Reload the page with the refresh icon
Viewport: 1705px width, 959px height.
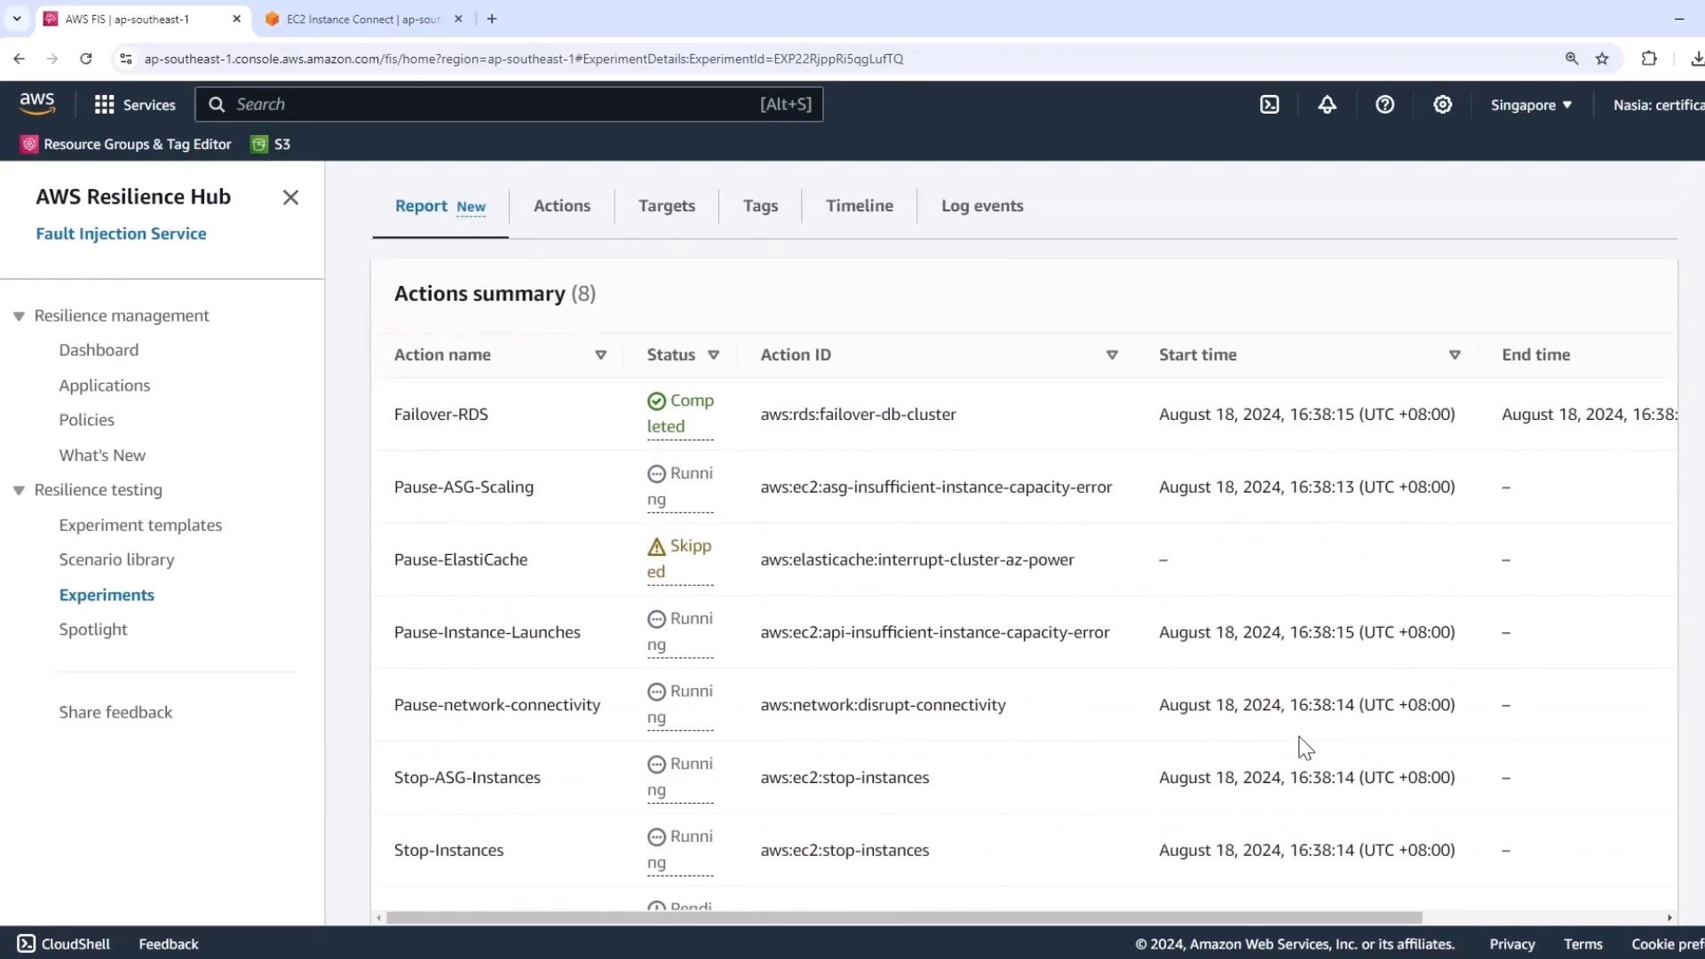tap(86, 59)
